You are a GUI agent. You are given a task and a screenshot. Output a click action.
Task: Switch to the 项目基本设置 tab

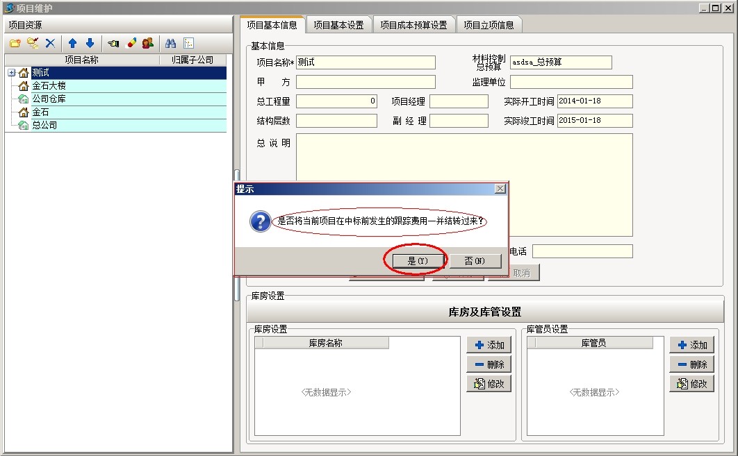tap(338, 25)
